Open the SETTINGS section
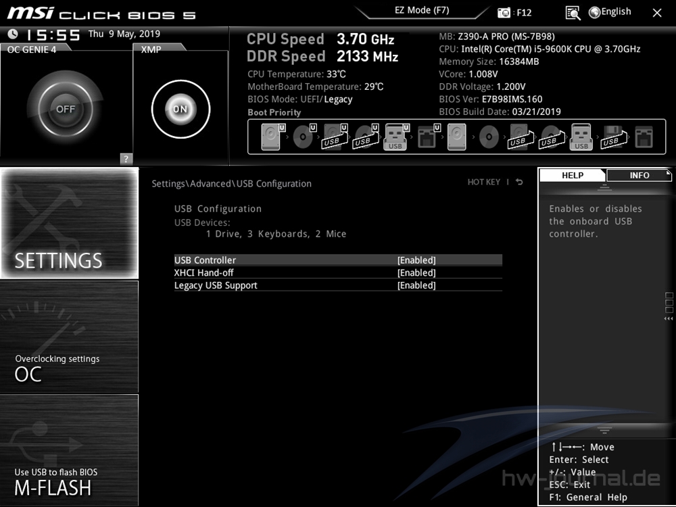 click(x=70, y=223)
